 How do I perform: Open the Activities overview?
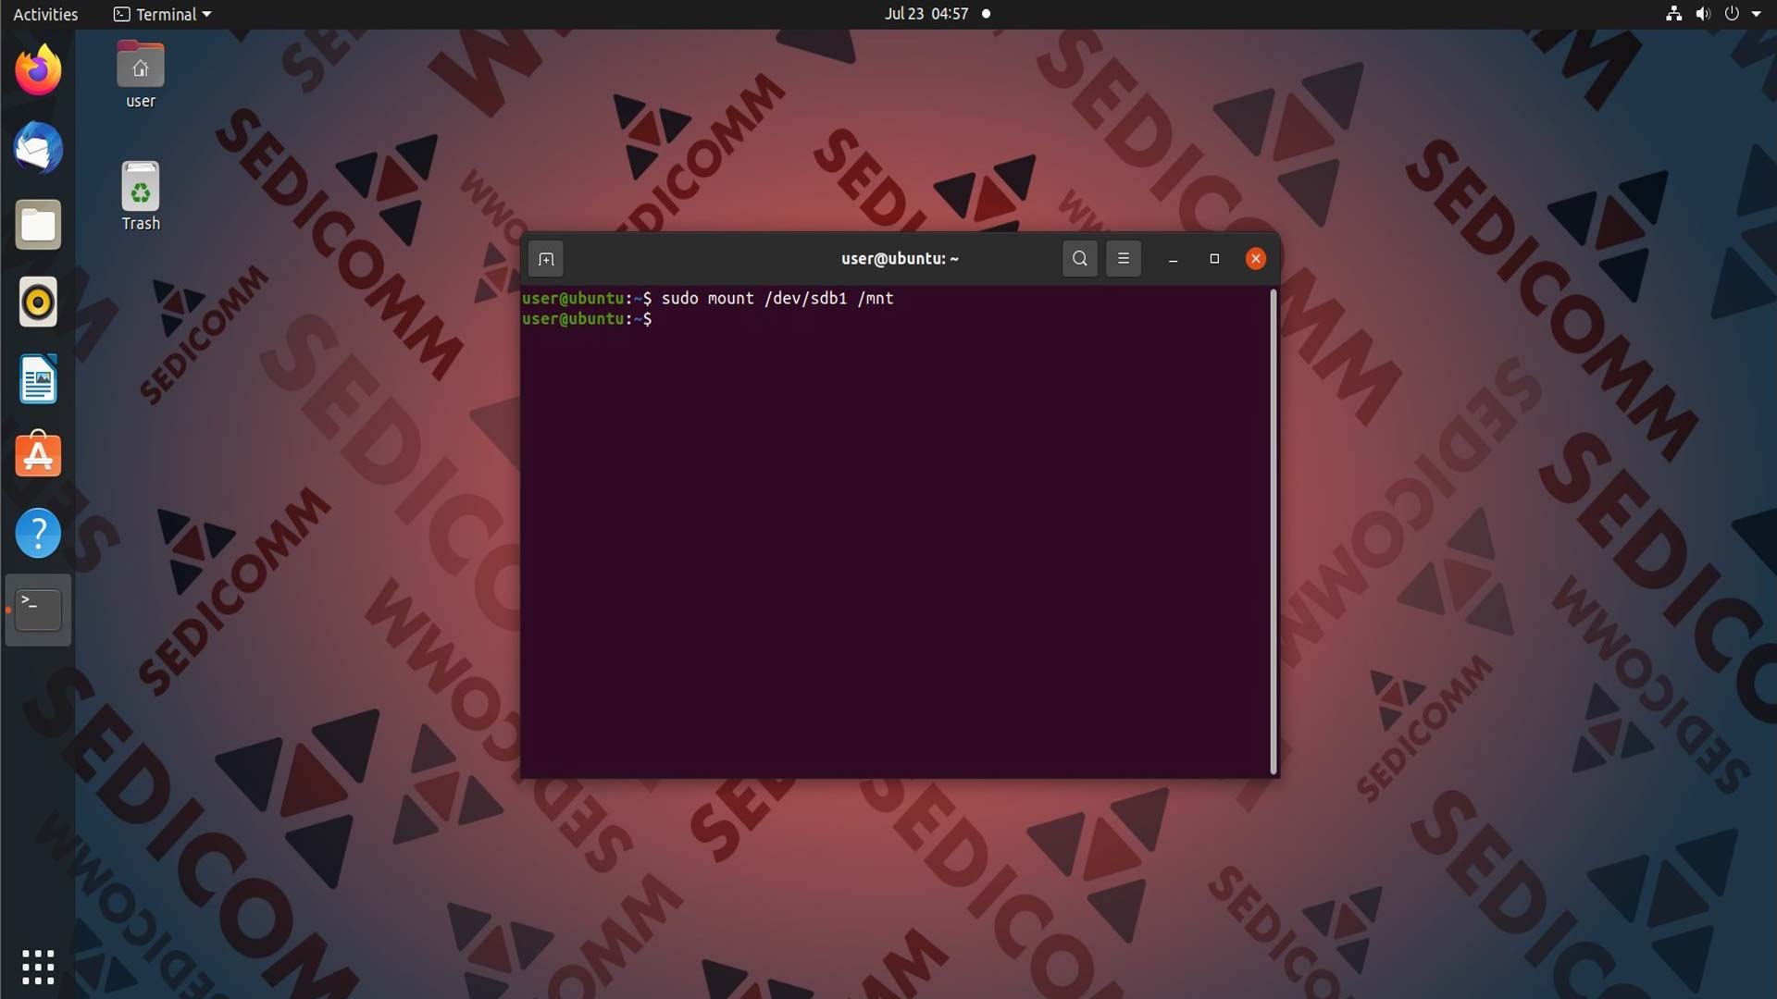pyautogui.click(x=45, y=14)
